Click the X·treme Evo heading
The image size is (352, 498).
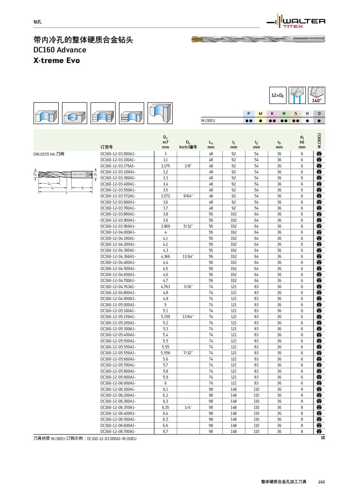pos(57,60)
